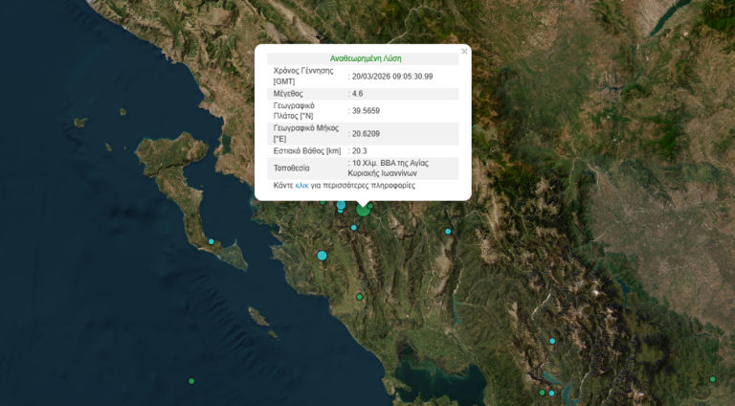The image size is (735, 406).
Task: Select the cyan marker touching the popup bottom edge
Action: 341,204
